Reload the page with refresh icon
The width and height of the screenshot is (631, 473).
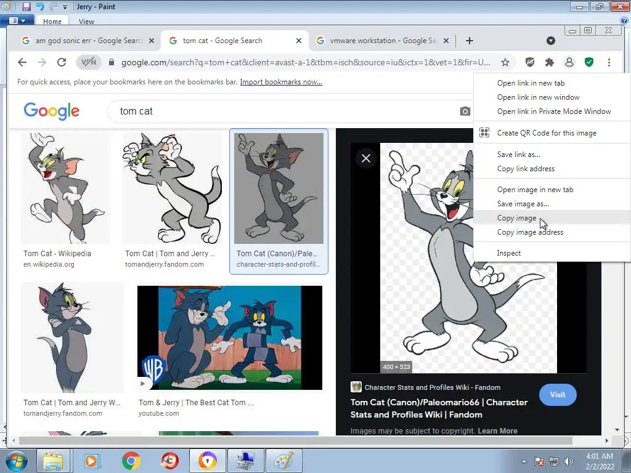(x=62, y=62)
